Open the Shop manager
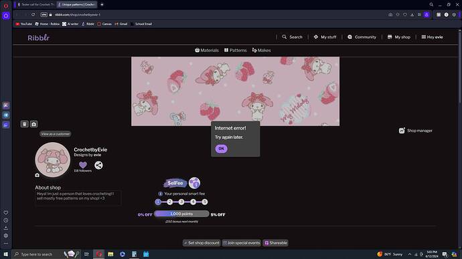The width and height of the screenshot is (462, 259). tap(415, 131)
